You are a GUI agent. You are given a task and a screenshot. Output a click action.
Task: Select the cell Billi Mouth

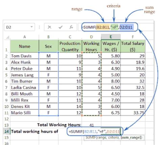click(25, 94)
